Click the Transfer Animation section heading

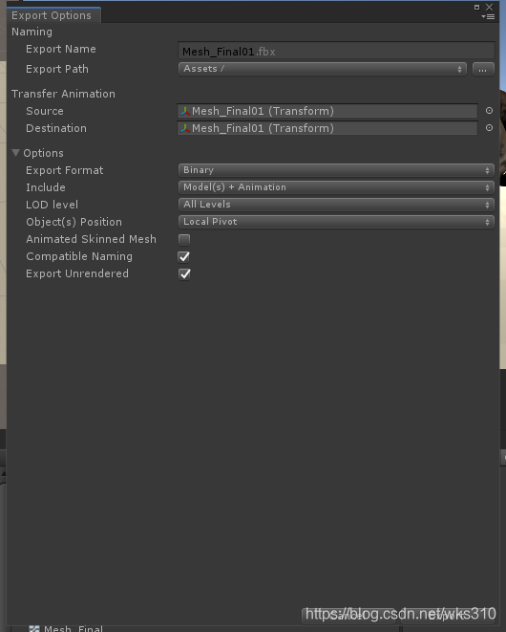63,94
